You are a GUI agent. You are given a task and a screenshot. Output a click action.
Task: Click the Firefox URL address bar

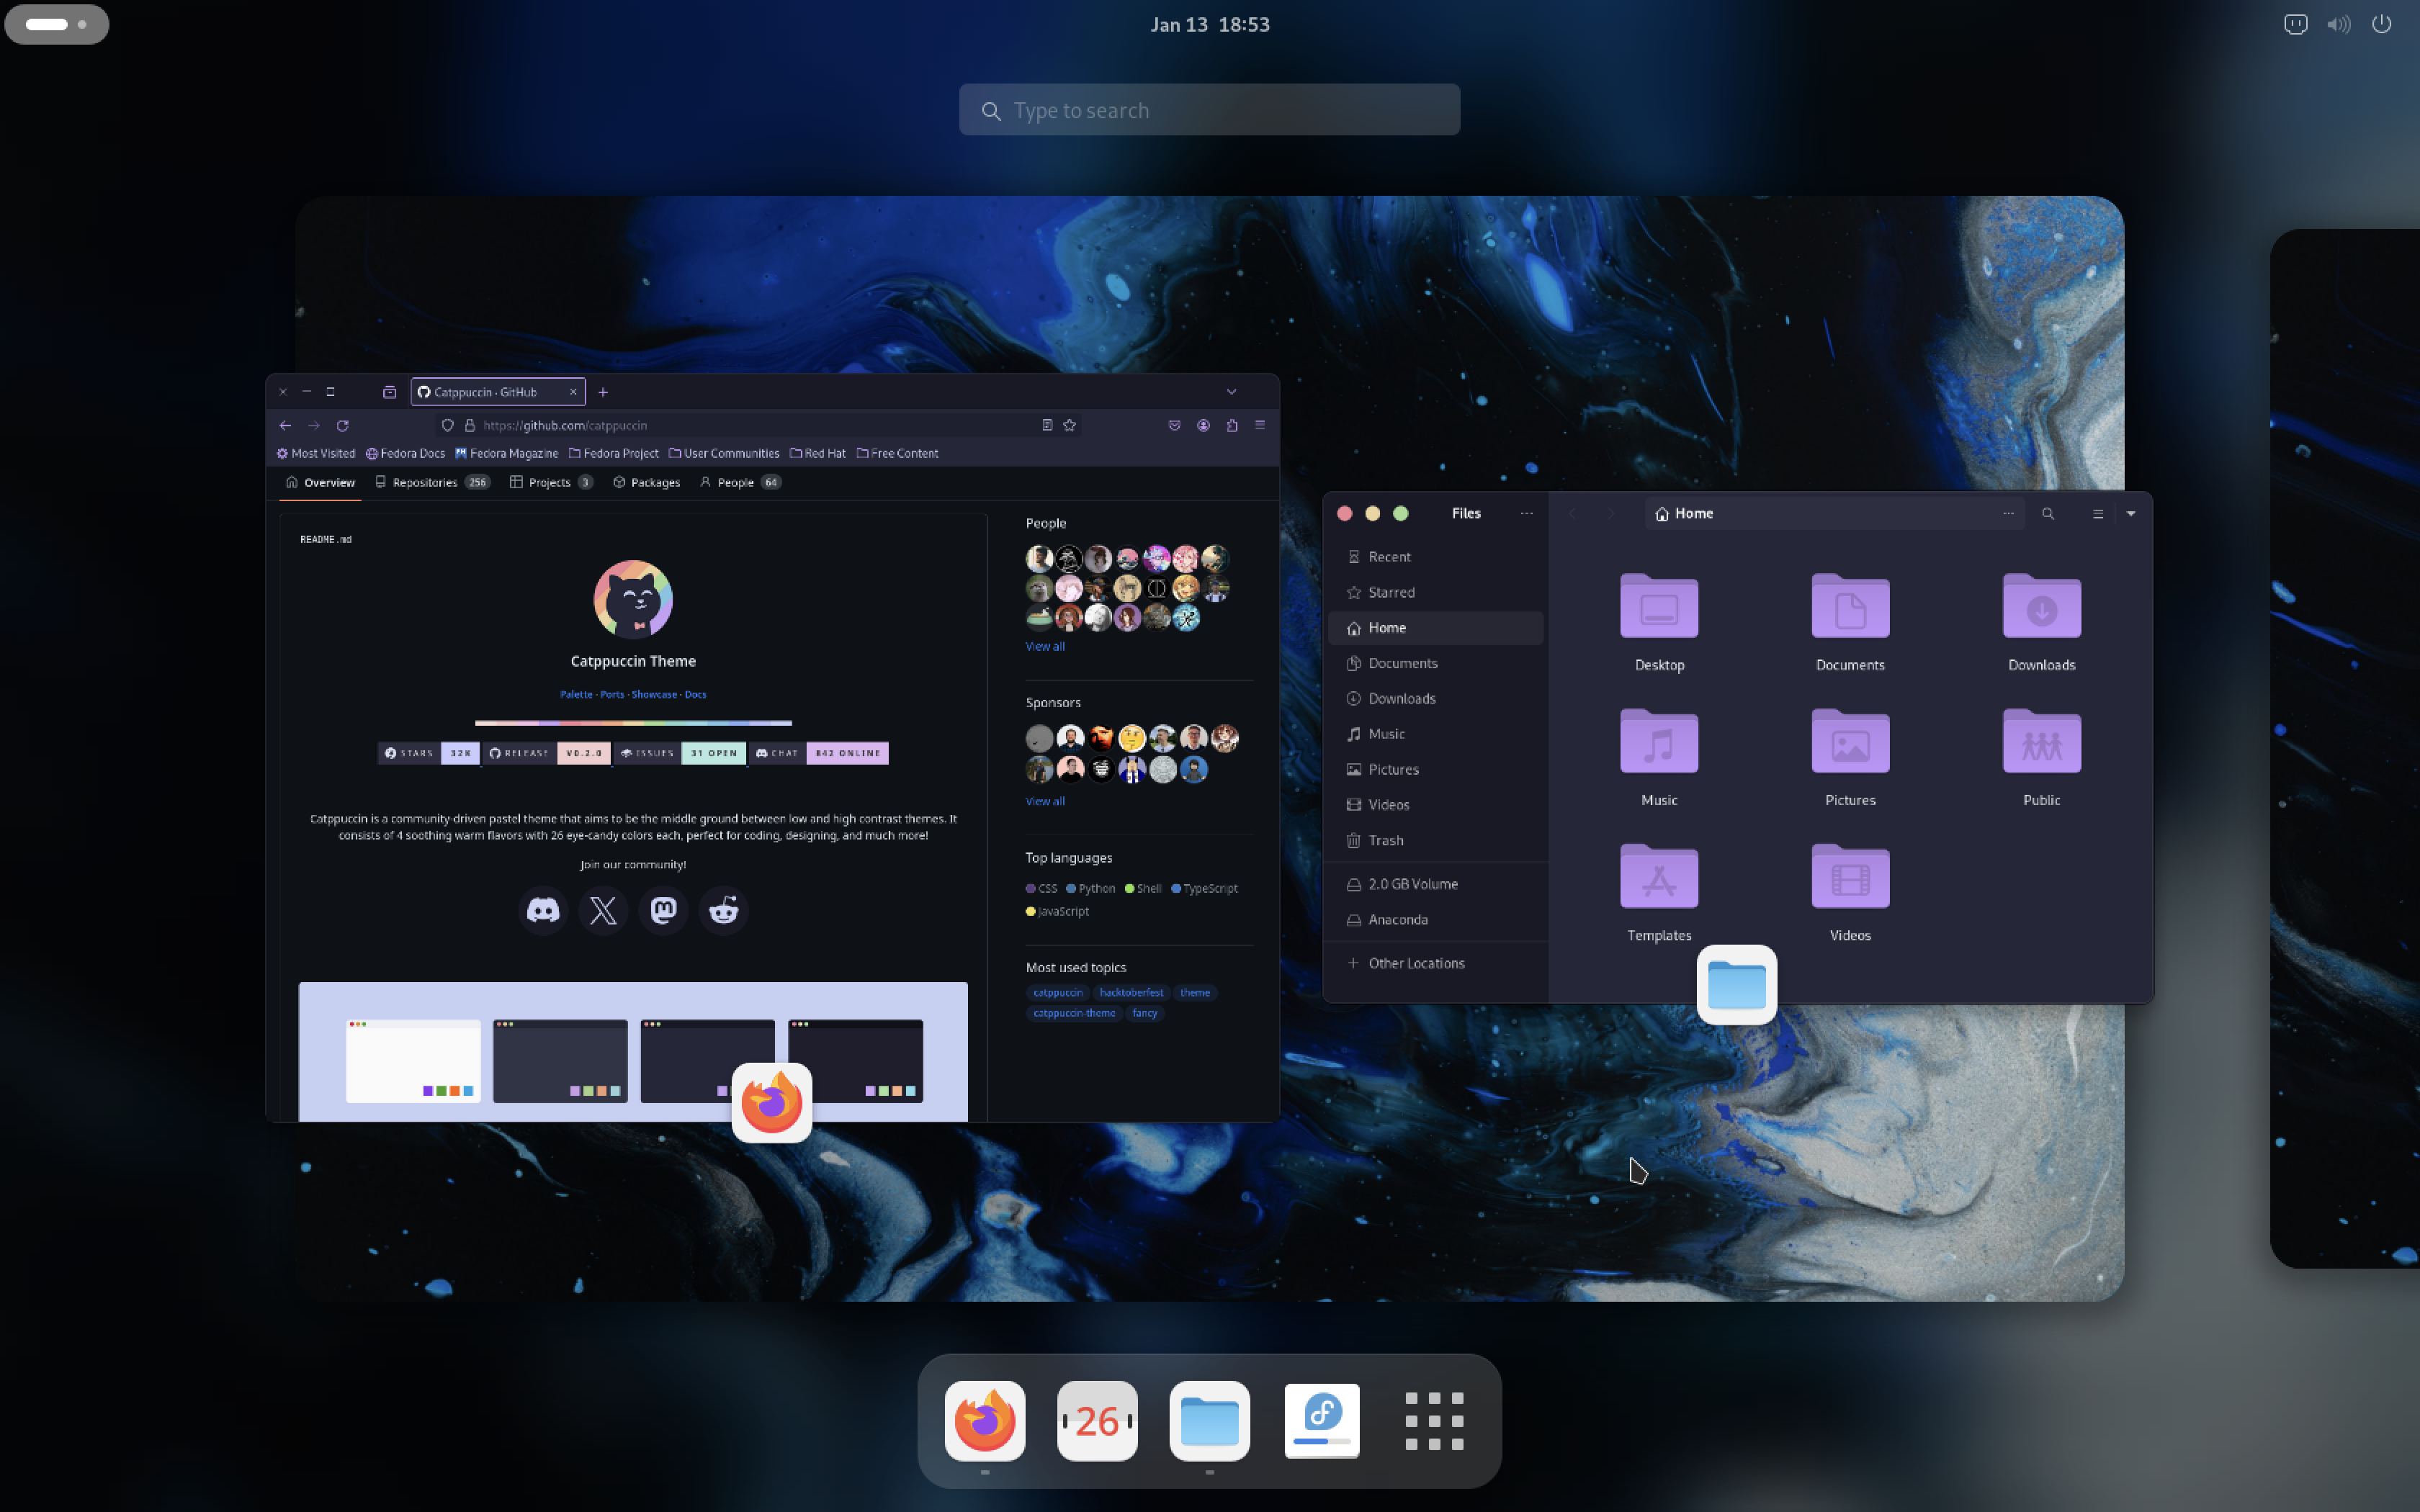(758, 425)
